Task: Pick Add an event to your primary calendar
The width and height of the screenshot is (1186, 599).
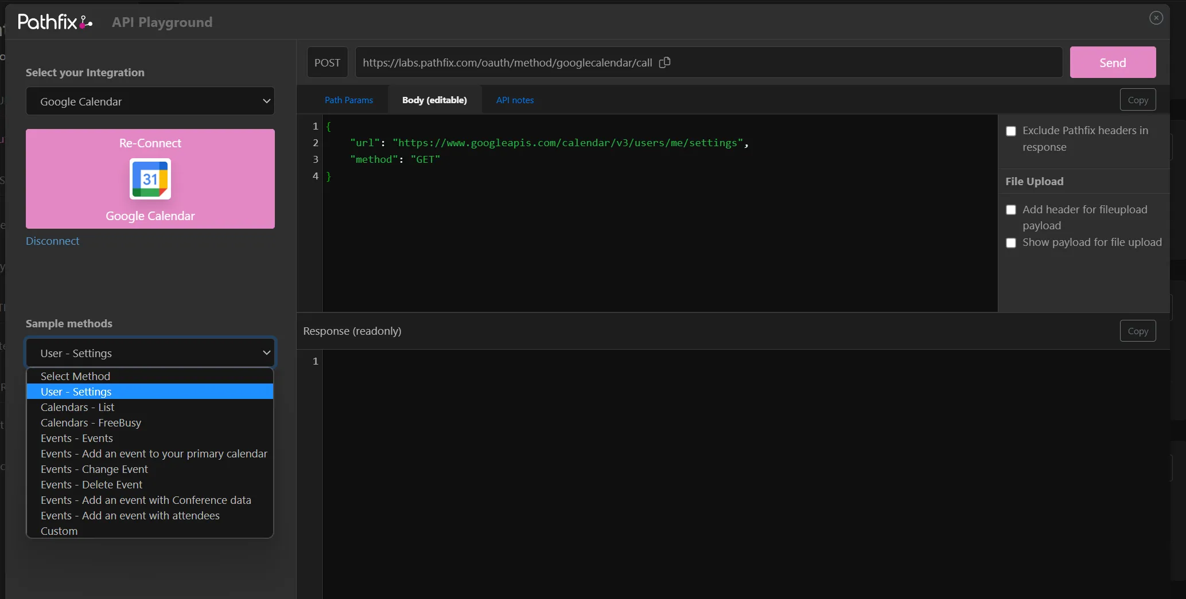Action: 150,453
